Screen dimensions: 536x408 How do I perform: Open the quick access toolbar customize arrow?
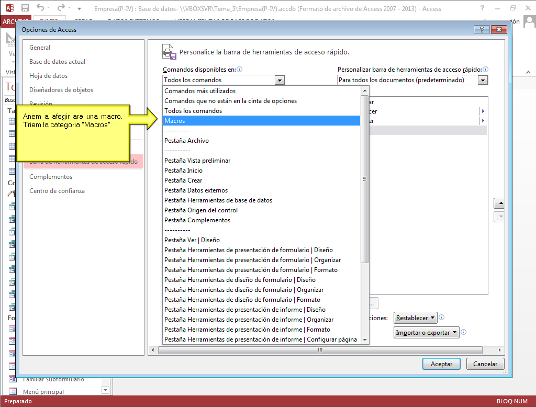[x=80, y=8]
